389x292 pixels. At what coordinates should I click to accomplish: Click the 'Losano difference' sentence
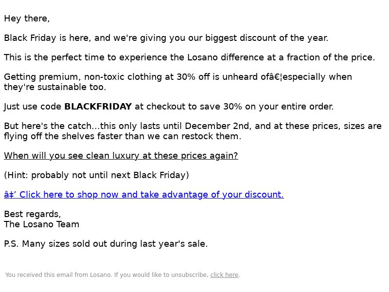pos(189,57)
